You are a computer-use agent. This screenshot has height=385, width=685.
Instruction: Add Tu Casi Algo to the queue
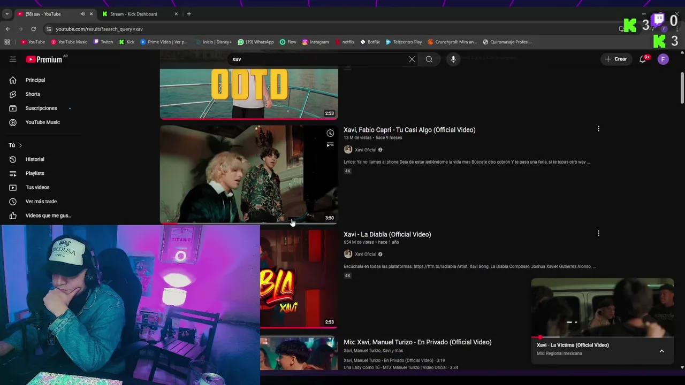point(330,145)
